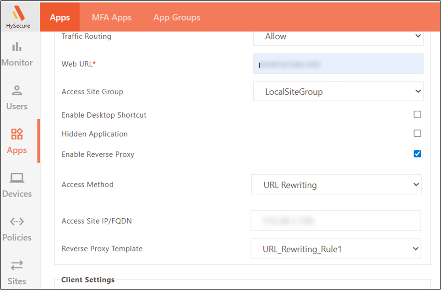Expand the Reverse Proxy Template dropdown
Screen dimensions: 441x290
point(336,249)
